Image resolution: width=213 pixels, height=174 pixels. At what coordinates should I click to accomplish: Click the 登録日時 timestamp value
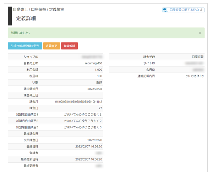pos(89,146)
